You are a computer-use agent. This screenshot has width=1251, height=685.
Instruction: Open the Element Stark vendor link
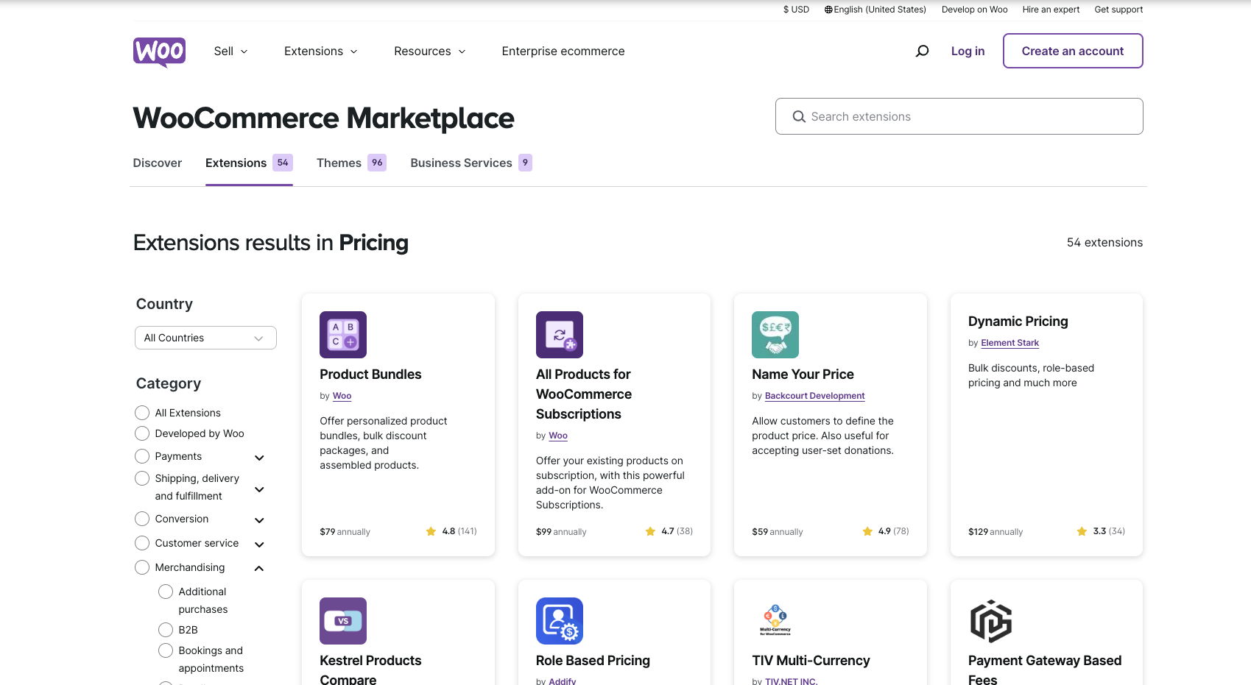(x=1009, y=343)
